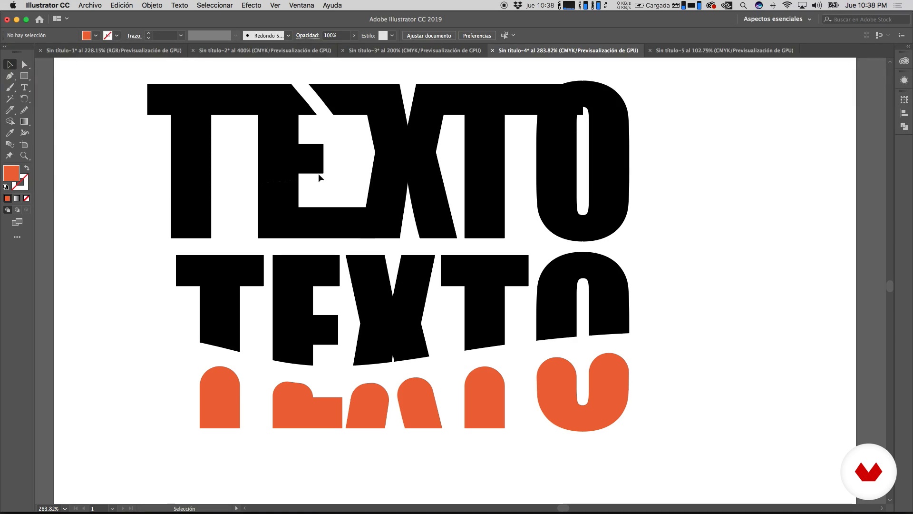913x514 pixels.
Task: Open the Estilo graphic style dropdown
Action: click(x=392, y=36)
